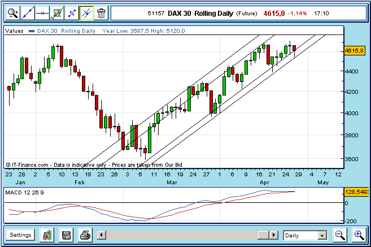Click the horizontal scrollbar thumb
The image size is (371, 247).
pos(262,235)
